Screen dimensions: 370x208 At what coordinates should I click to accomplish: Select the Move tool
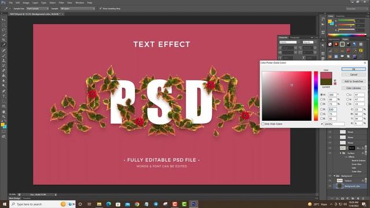pyautogui.click(x=3, y=20)
